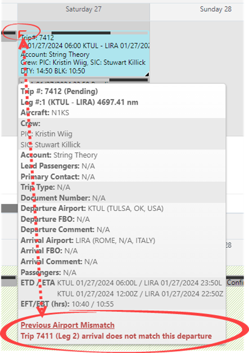
Task: Click the Confirmed label behind the tooltip
Action: (x=235, y=283)
